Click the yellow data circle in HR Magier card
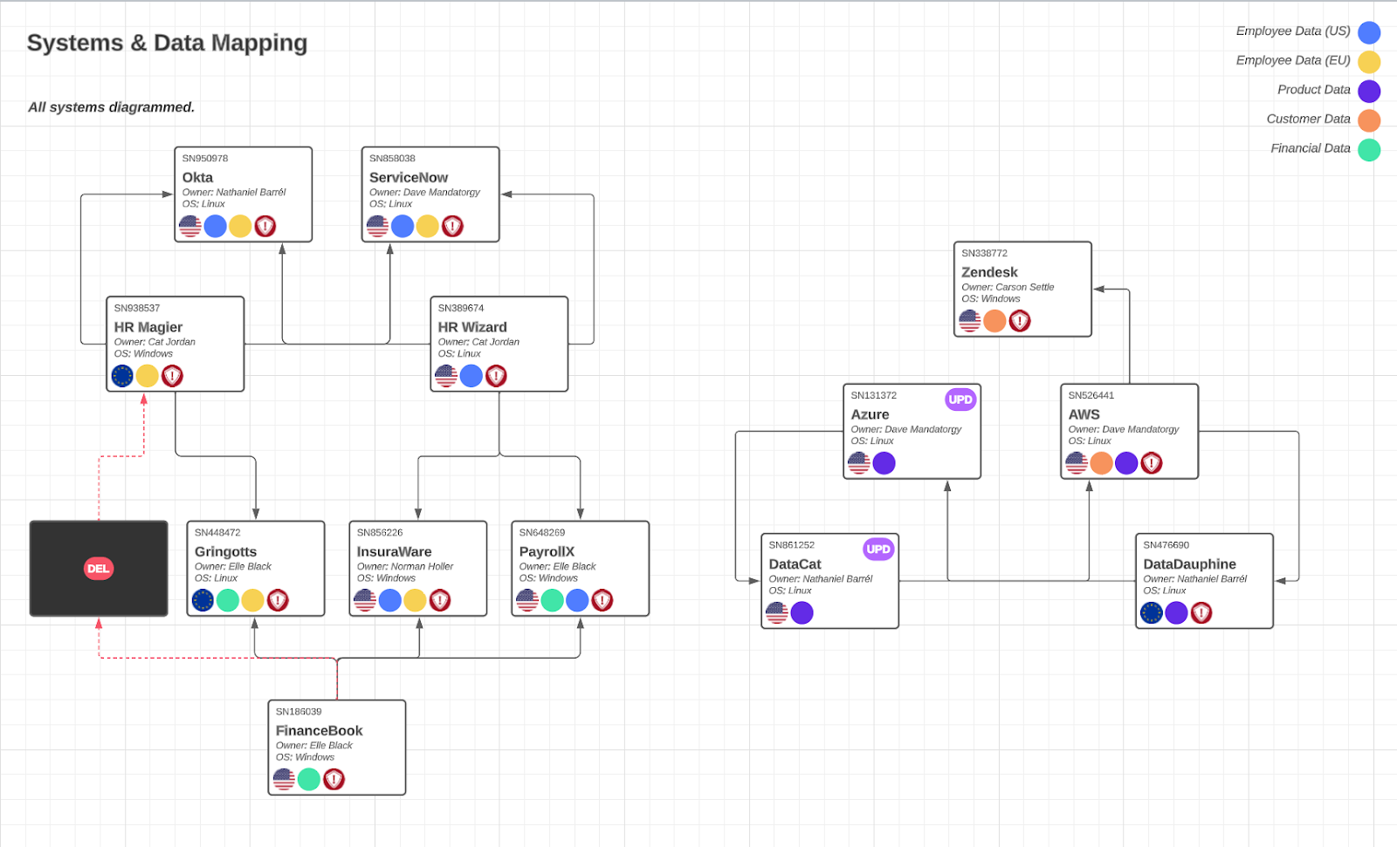The image size is (1397, 847). (x=148, y=376)
